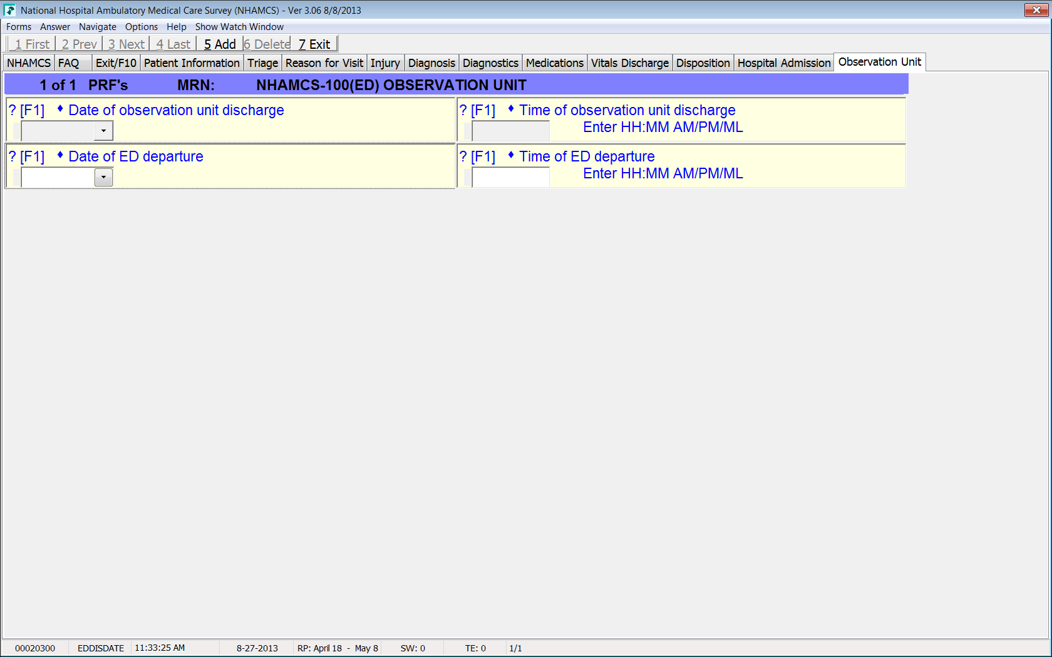Select the Observation Unit tab
1052x657 pixels.
point(880,62)
